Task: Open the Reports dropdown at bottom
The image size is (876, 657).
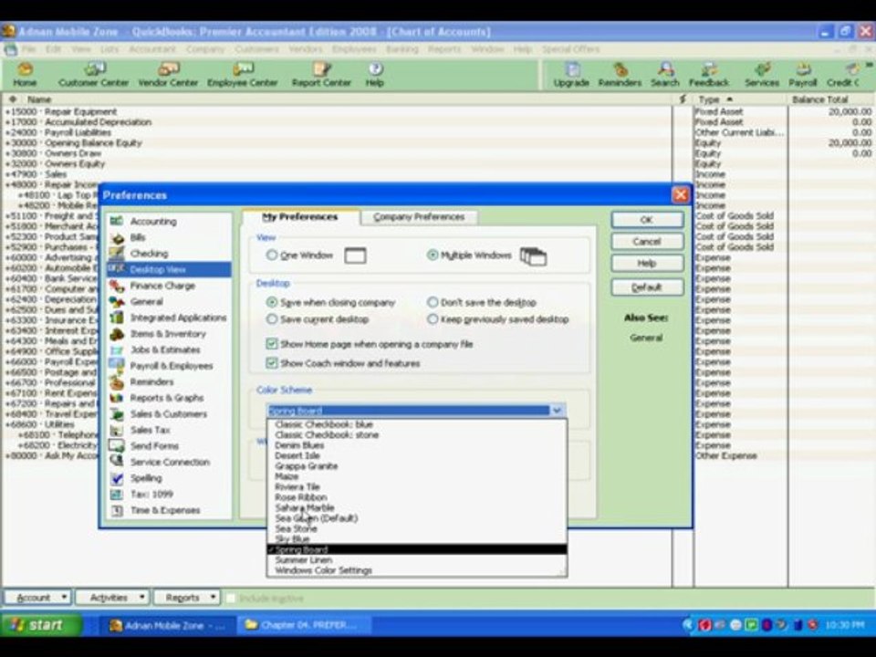Action: point(186,598)
